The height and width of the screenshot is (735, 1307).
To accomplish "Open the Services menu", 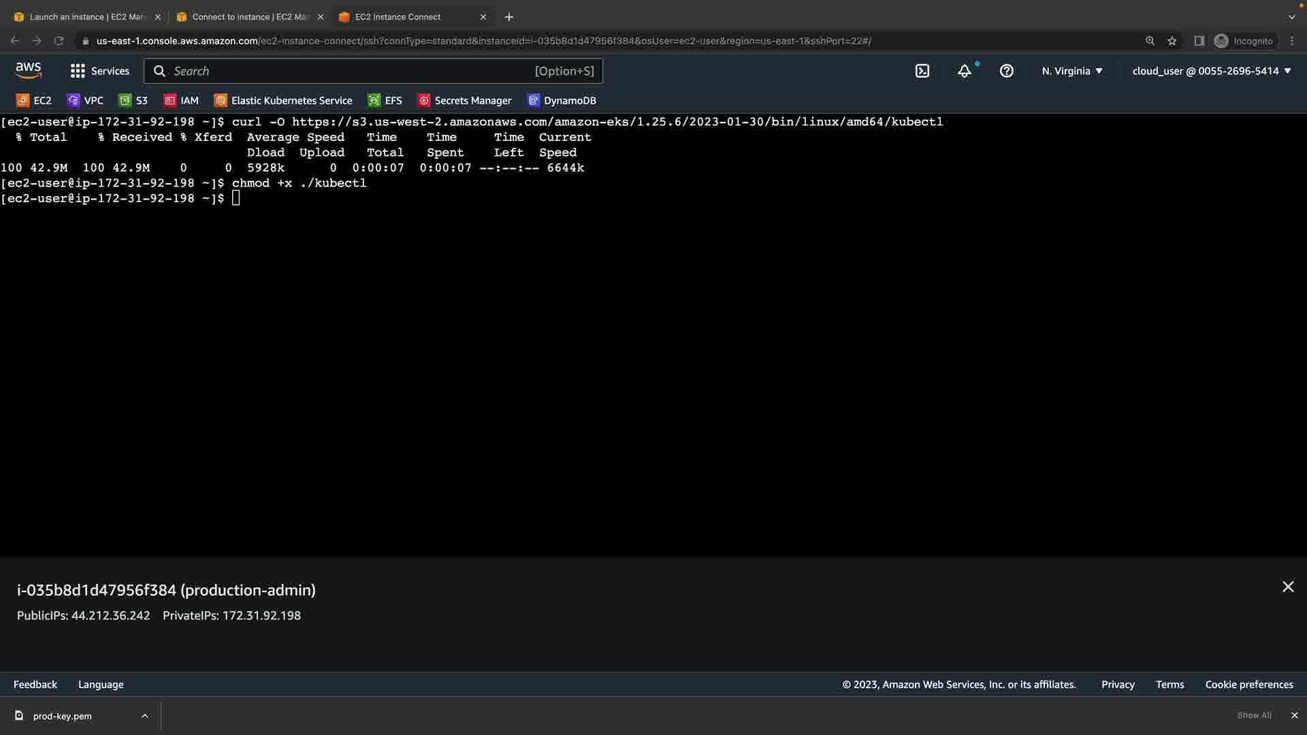I will (x=100, y=71).
